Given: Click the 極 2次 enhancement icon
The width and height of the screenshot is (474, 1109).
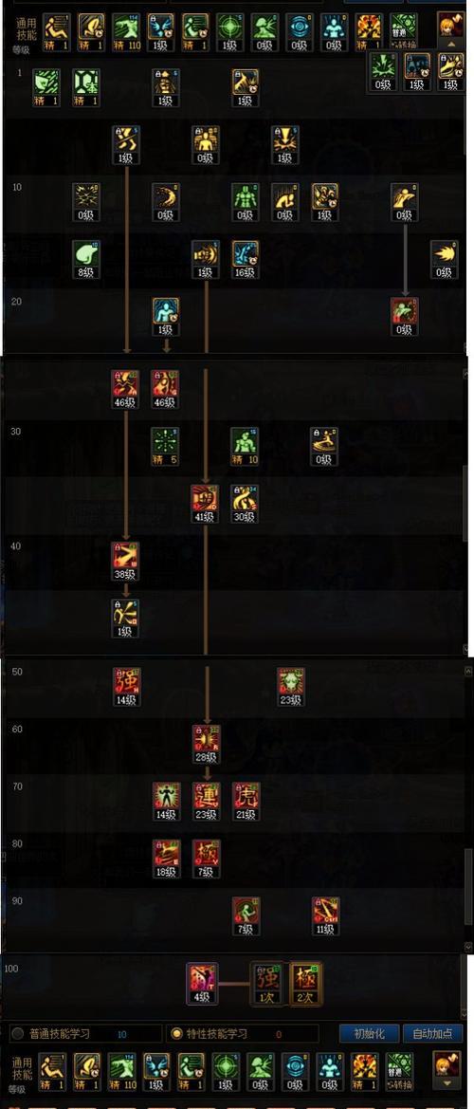Looking at the screenshot, I should (306, 983).
